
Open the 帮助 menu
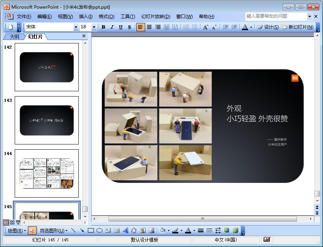point(207,17)
